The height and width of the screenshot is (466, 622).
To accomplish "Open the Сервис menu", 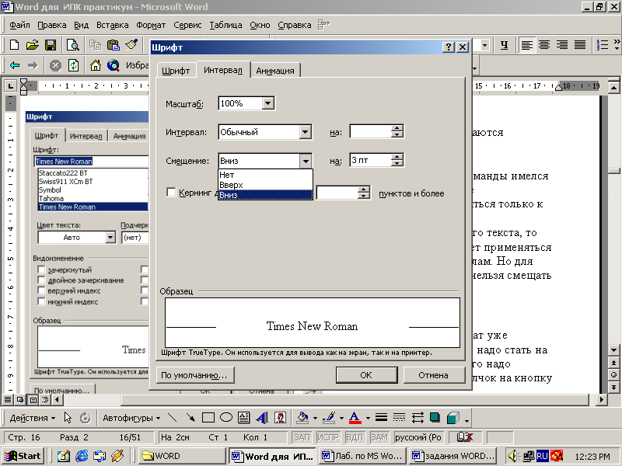I will [x=187, y=25].
